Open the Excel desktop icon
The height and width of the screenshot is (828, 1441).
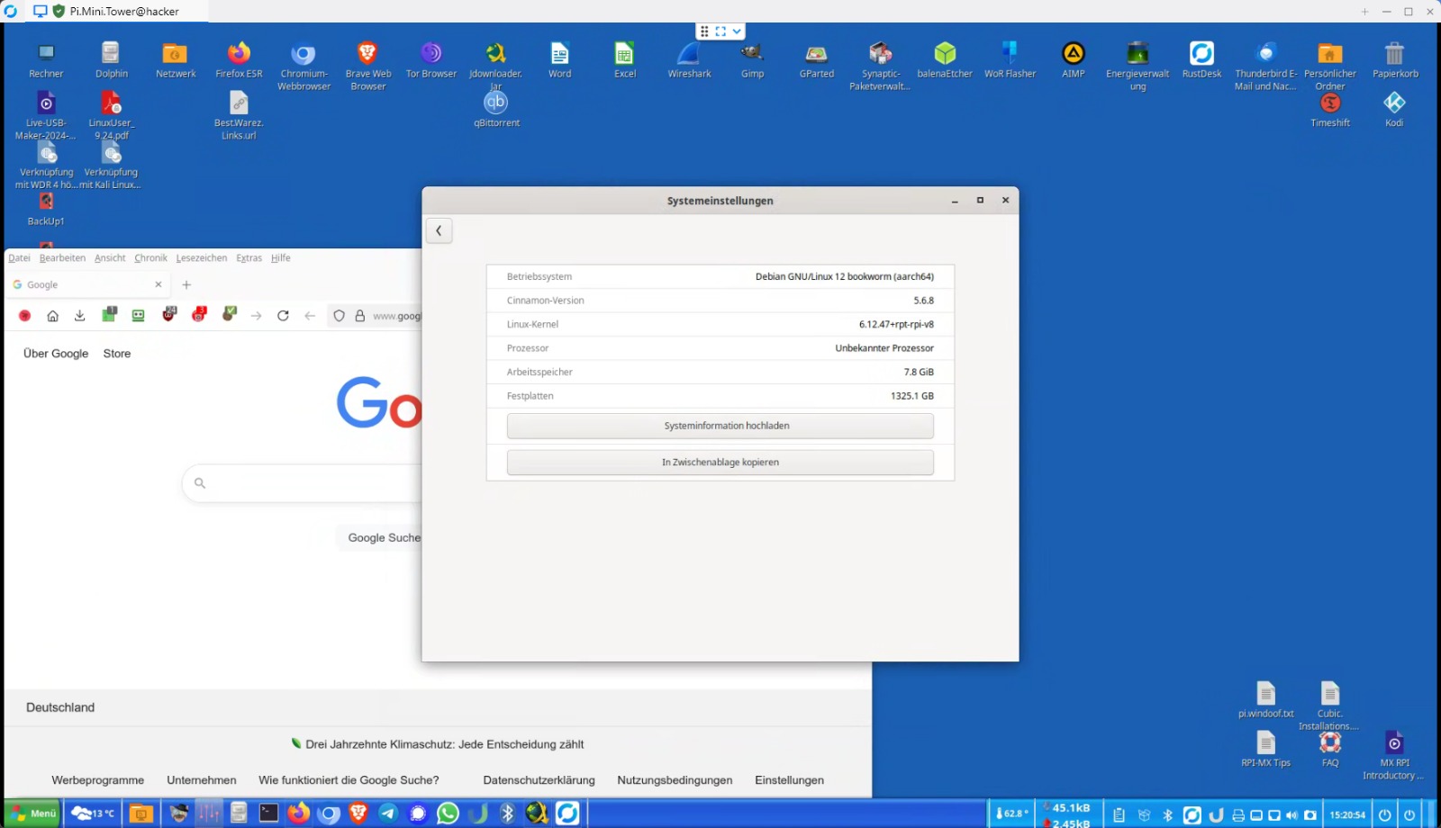(624, 60)
